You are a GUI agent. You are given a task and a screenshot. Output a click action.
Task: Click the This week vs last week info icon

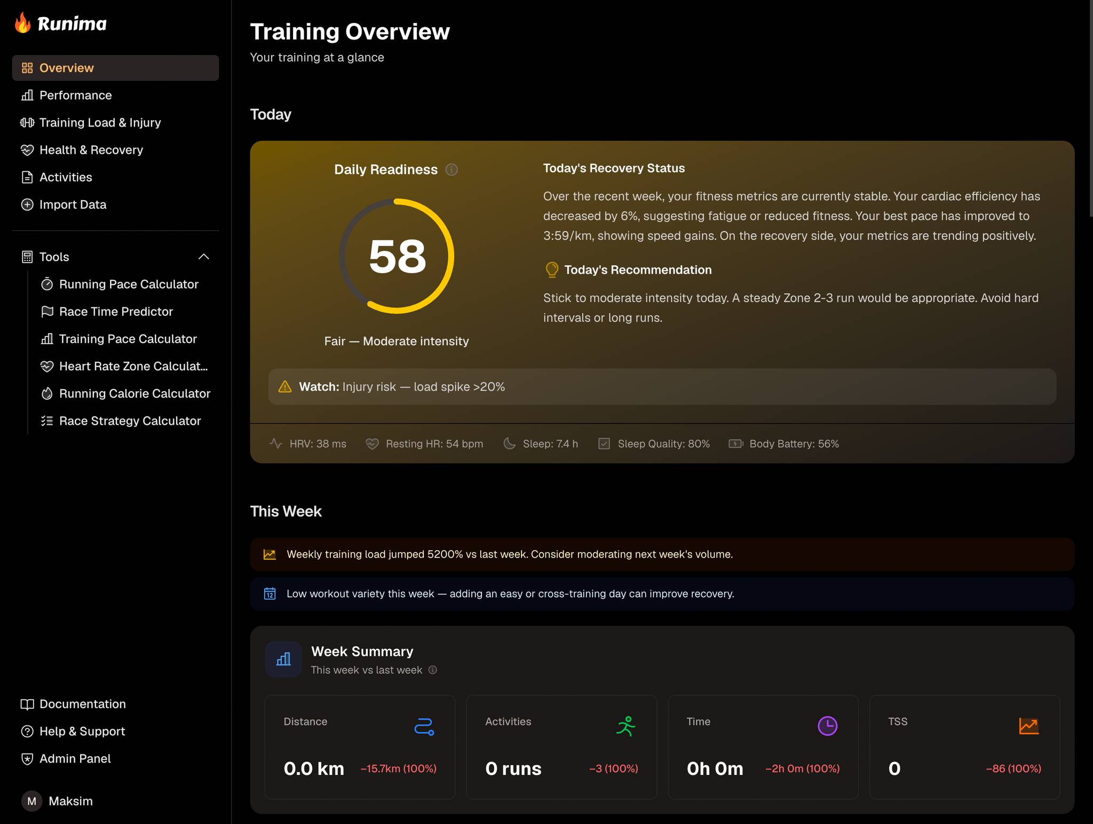click(433, 670)
